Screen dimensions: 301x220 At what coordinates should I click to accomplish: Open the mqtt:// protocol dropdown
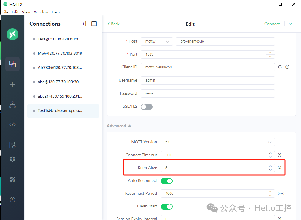coord(156,41)
